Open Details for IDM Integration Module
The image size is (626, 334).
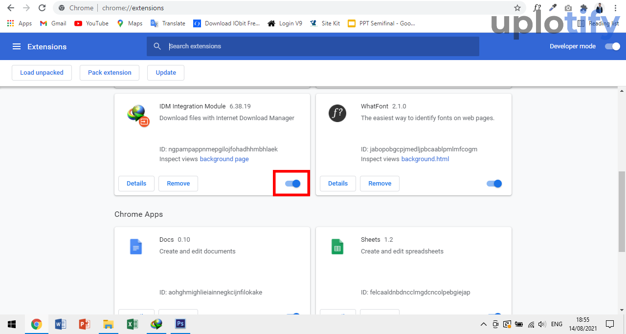click(x=136, y=184)
